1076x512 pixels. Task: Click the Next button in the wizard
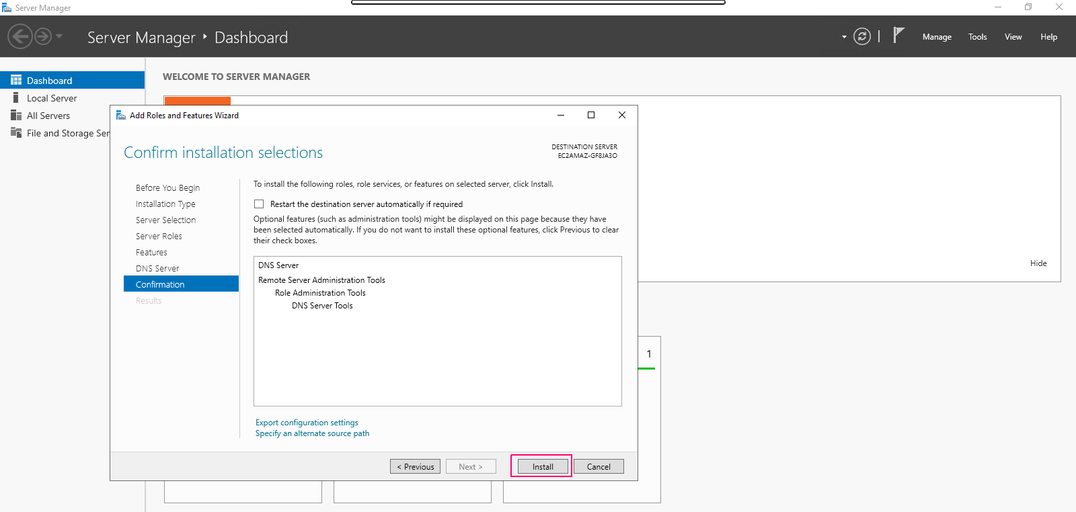471,466
